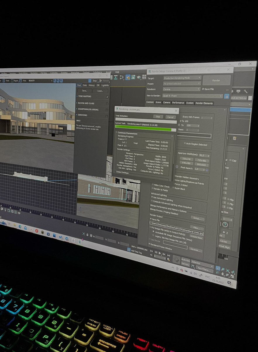This screenshot has height=352, width=258.
Task: Click the Play Animation button
Action: 160,253
